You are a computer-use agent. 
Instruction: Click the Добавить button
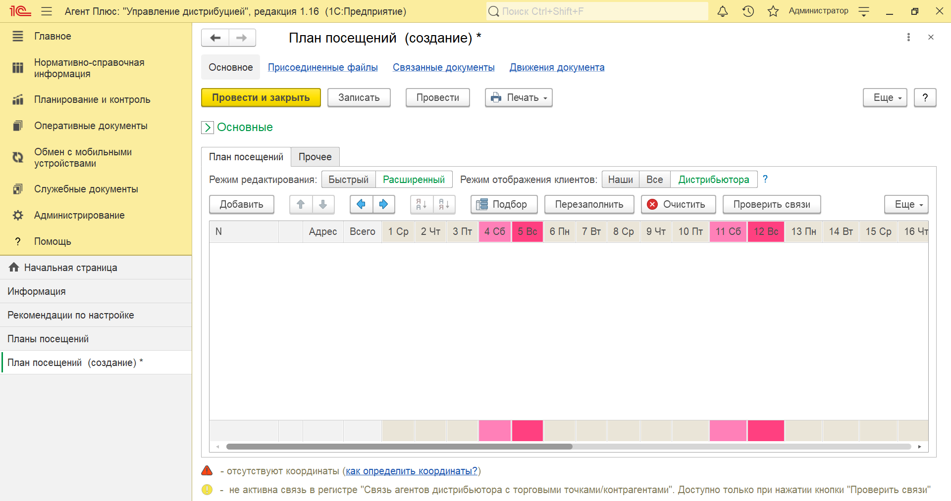242,204
